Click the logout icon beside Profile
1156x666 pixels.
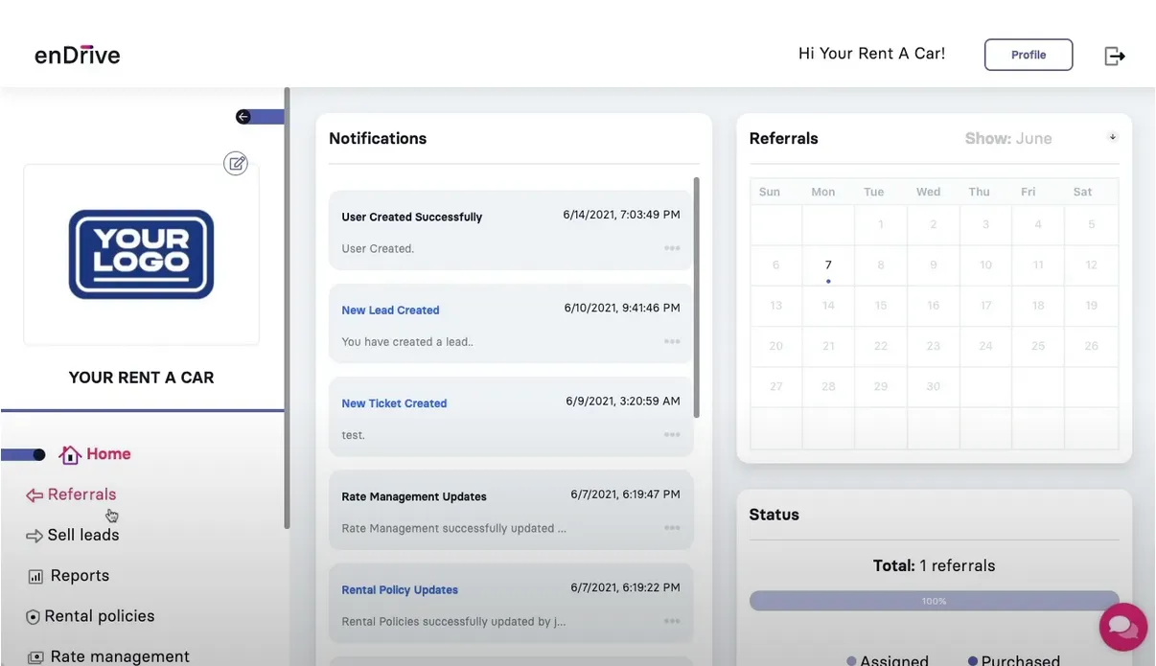click(x=1115, y=56)
